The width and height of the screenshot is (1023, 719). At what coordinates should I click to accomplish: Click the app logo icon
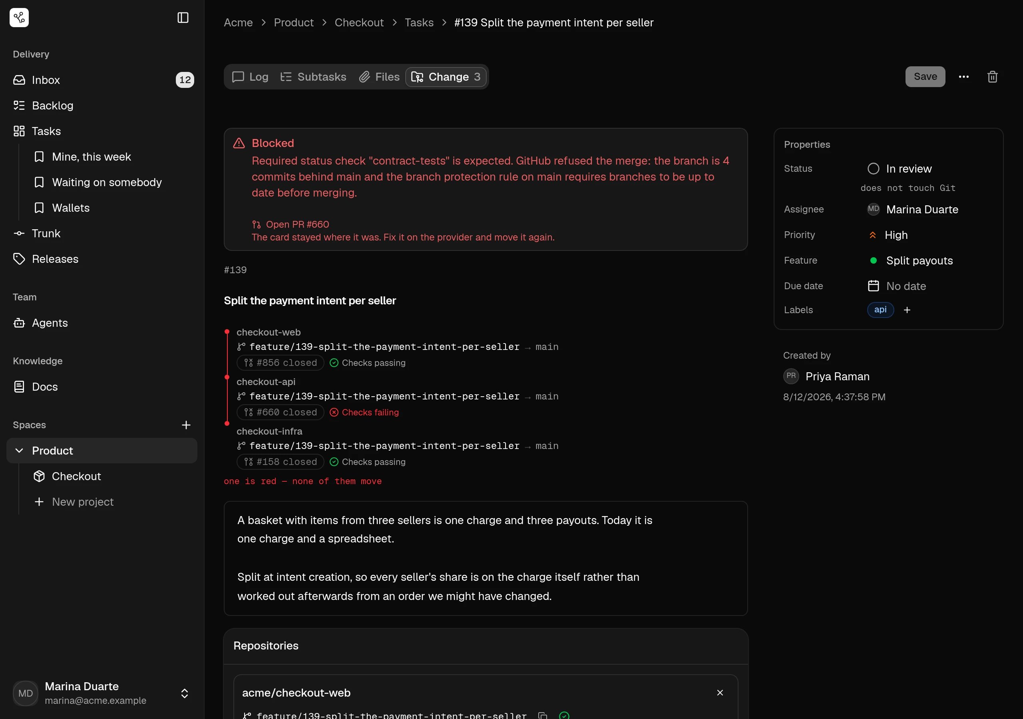click(19, 17)
